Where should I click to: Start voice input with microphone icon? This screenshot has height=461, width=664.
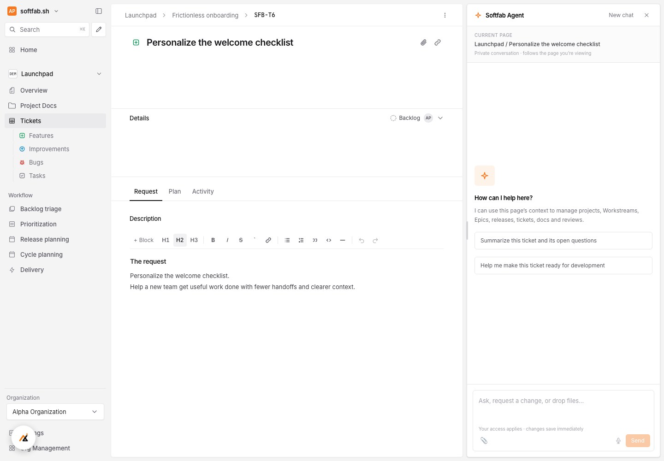pyautogui.click(x=618, y=441)
